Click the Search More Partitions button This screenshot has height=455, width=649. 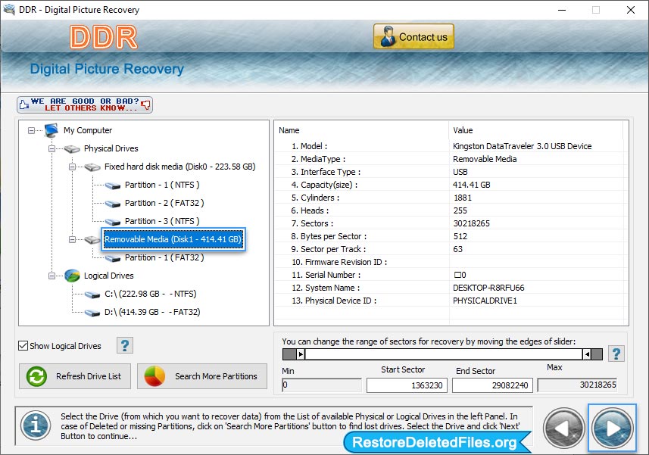[x=202, y=376]
